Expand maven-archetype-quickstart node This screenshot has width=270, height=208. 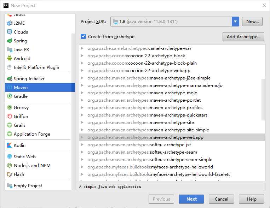pos(82,115)
